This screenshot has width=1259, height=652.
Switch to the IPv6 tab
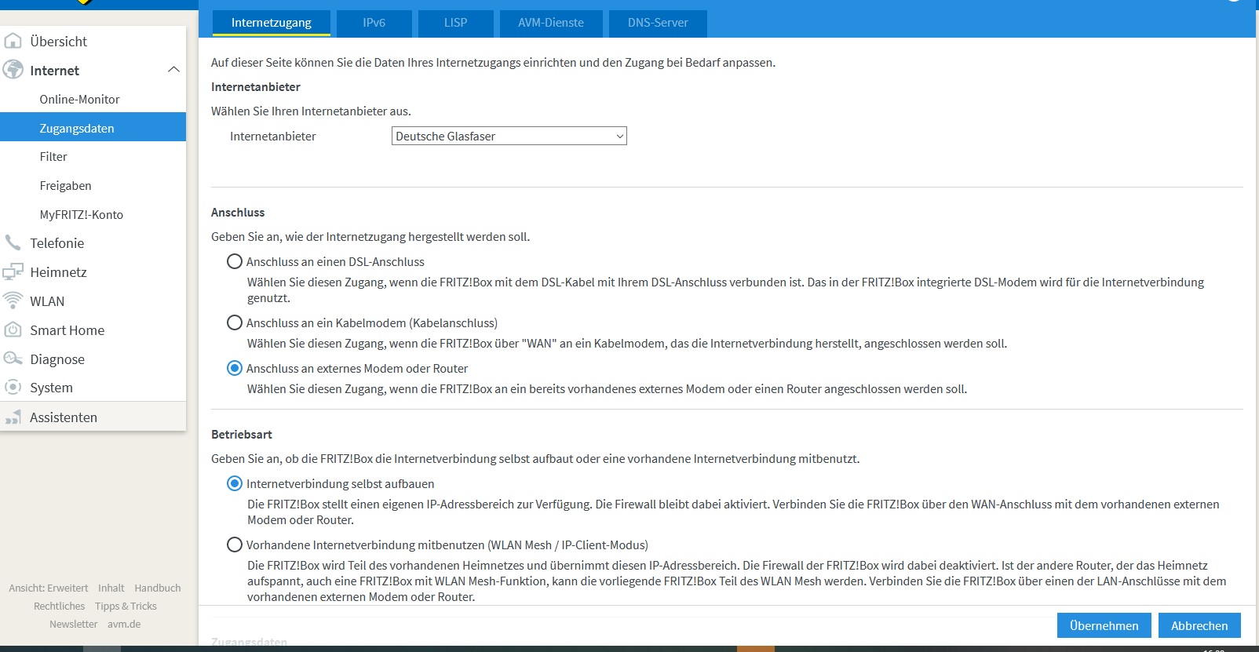pyautogui.click(x=374, y=23)
